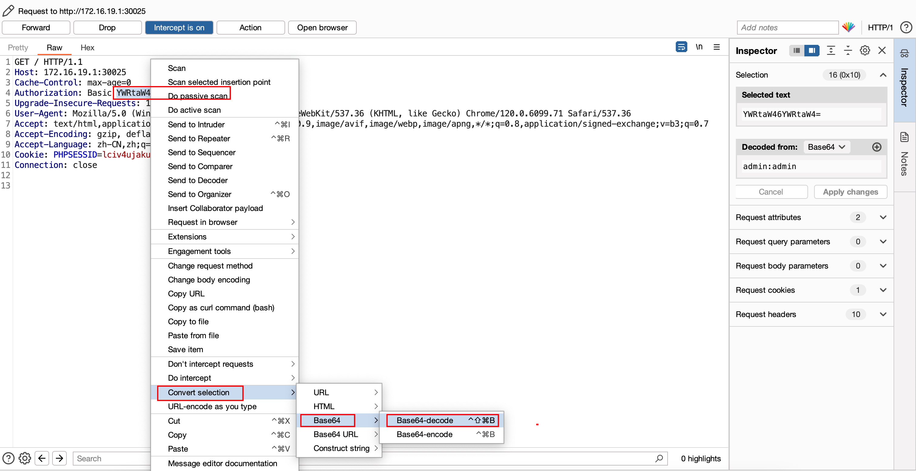Select URL-encode as you type
916x471 pixels.
click(x=225, y=406)
